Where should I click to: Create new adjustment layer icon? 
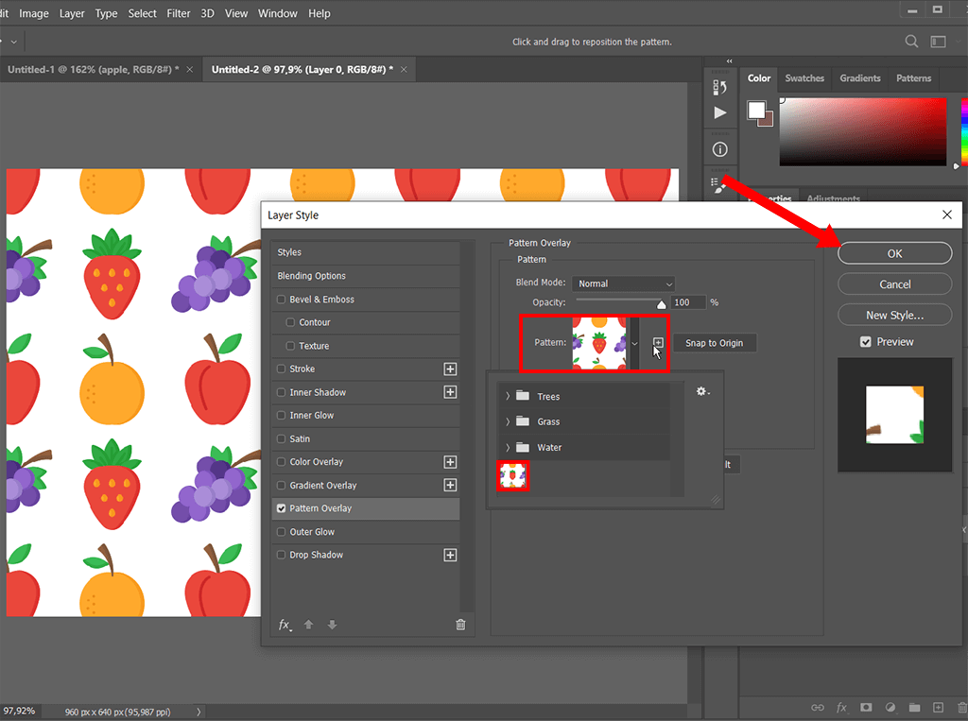890,708
